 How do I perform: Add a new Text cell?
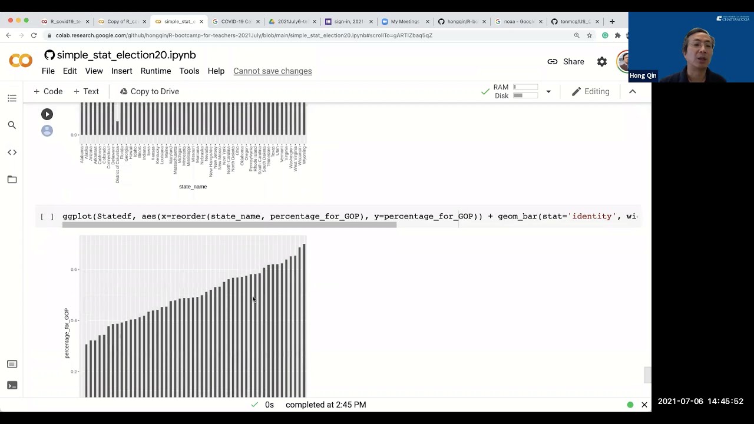tap(86, 92)
